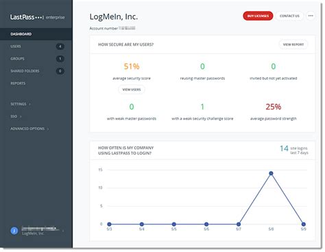Go to Reports in the sidebar
Screen dimensions: 325x252
(18, 83)
